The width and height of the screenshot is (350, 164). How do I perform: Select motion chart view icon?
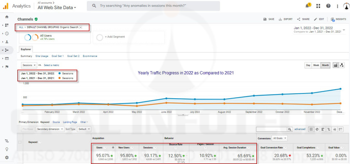[342, 65]
